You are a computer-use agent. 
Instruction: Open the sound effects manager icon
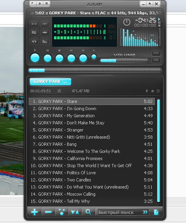[45, 32]
